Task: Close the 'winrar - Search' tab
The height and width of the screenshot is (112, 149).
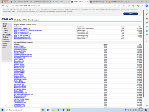Action: pos(69,2)
